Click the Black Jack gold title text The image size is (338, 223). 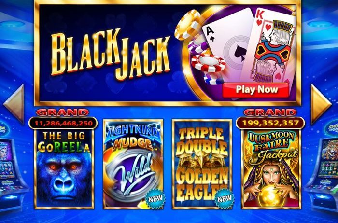(x=111, y=54)
